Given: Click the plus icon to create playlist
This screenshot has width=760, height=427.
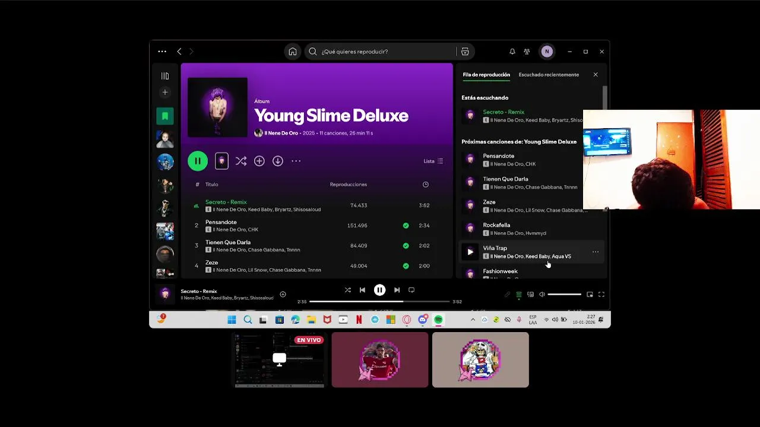Looking at the screenshot, I should (x=165, y=92).
